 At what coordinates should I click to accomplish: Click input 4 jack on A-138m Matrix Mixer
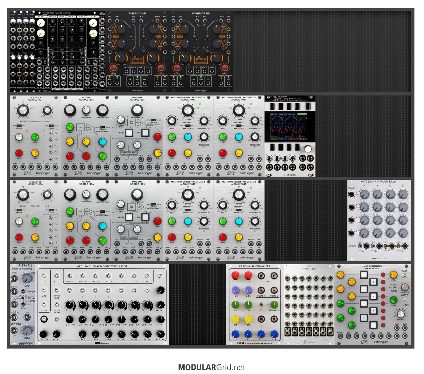click(x=352, y=233)
